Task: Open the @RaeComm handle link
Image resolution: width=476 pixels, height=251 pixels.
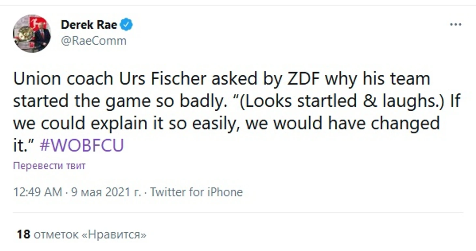Action: click(x=94, y=41)
